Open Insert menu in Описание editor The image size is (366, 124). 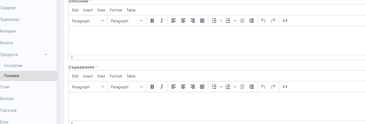88,10
